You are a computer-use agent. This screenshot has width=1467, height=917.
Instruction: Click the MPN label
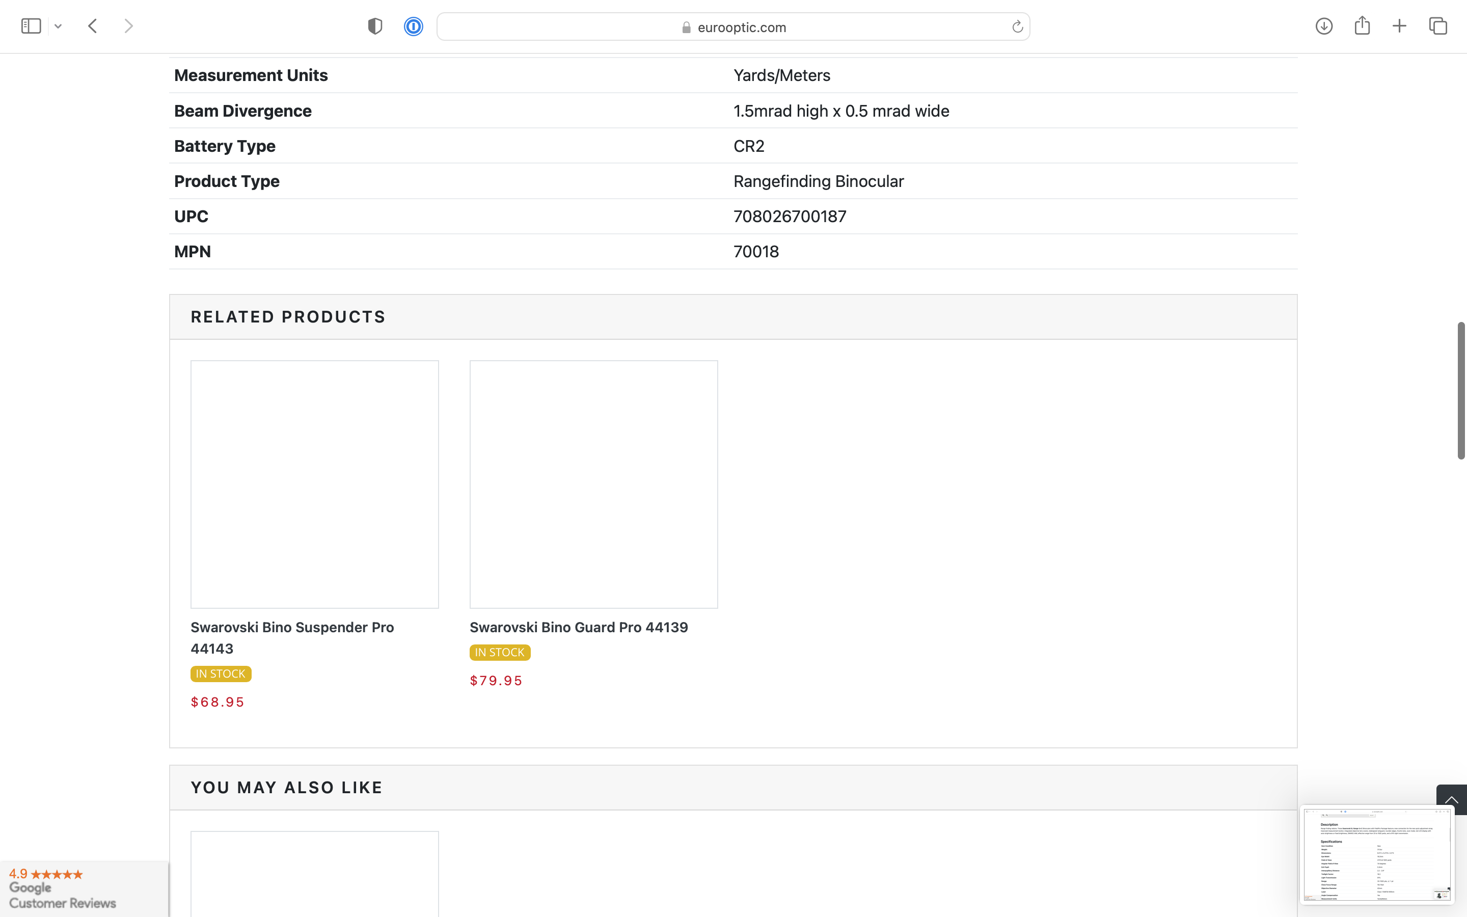192,252
